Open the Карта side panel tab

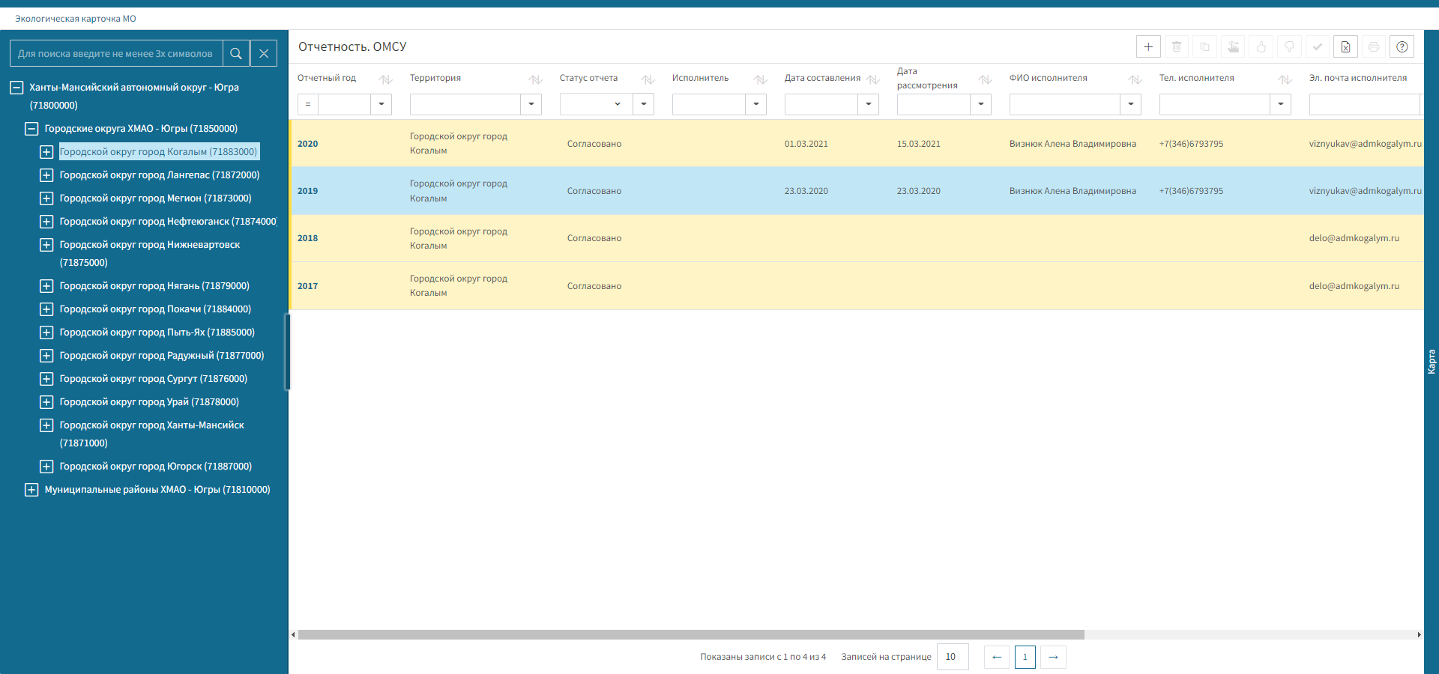1431,361
